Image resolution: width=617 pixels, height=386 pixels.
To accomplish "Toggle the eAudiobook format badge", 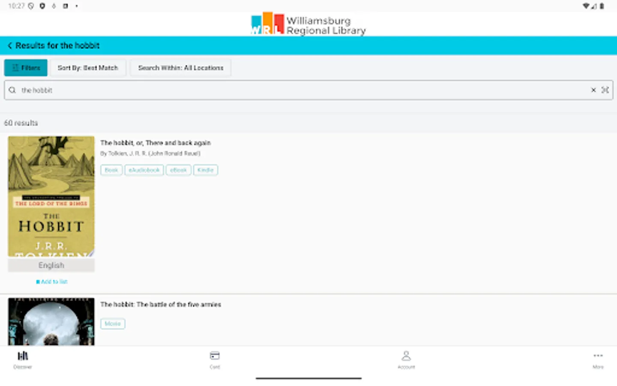I will 144,170.
